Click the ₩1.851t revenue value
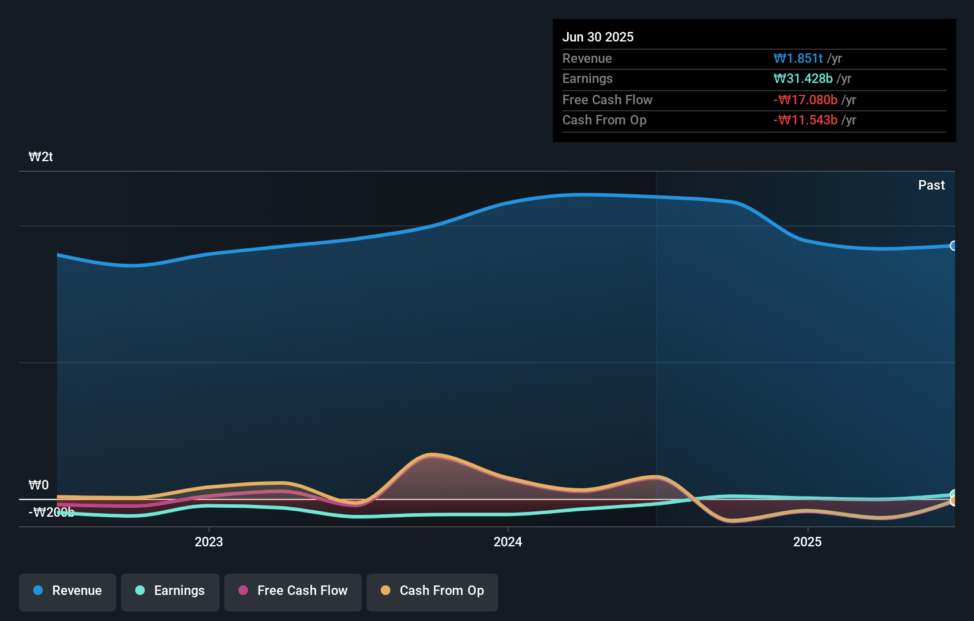Screen dimensions: 974x621 tap(798, 58)
